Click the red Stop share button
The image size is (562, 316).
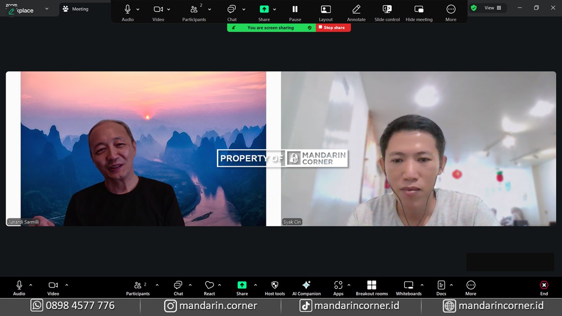pyautogui.click(x=333, y=28)
